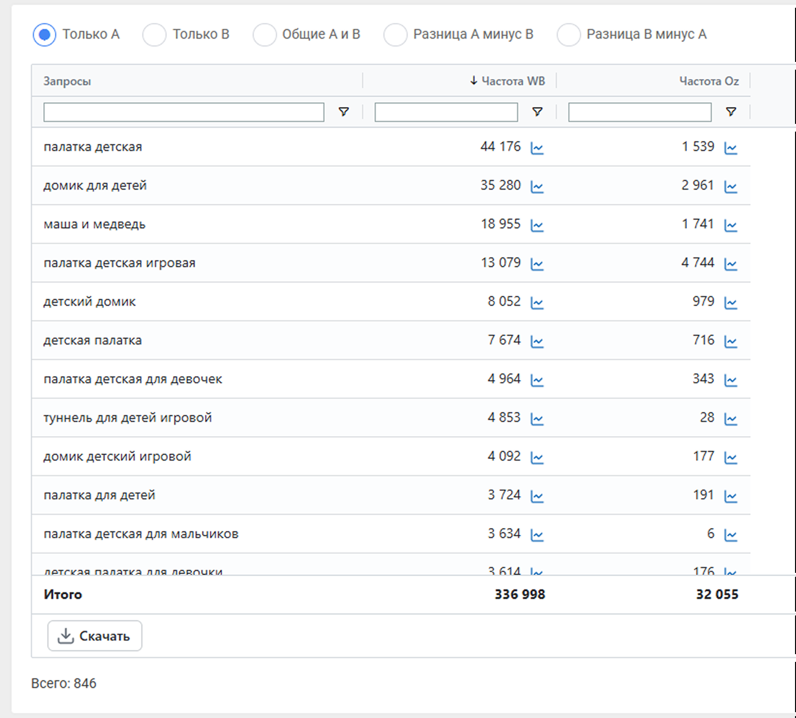This screenshot has height=718, width=796.
Task: Open filter menu for Частота Oz column
Action: pyautogui.click(x=731, y=112)
